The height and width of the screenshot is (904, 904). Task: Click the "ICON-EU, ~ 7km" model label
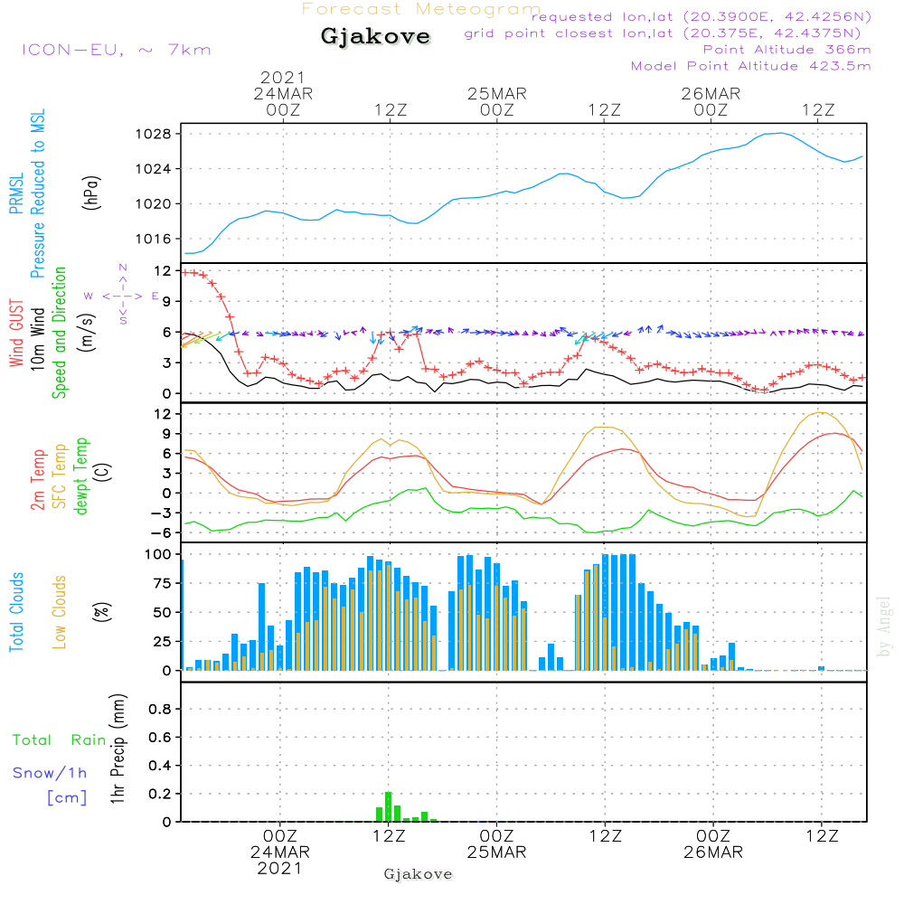click(x=117, y=50)
